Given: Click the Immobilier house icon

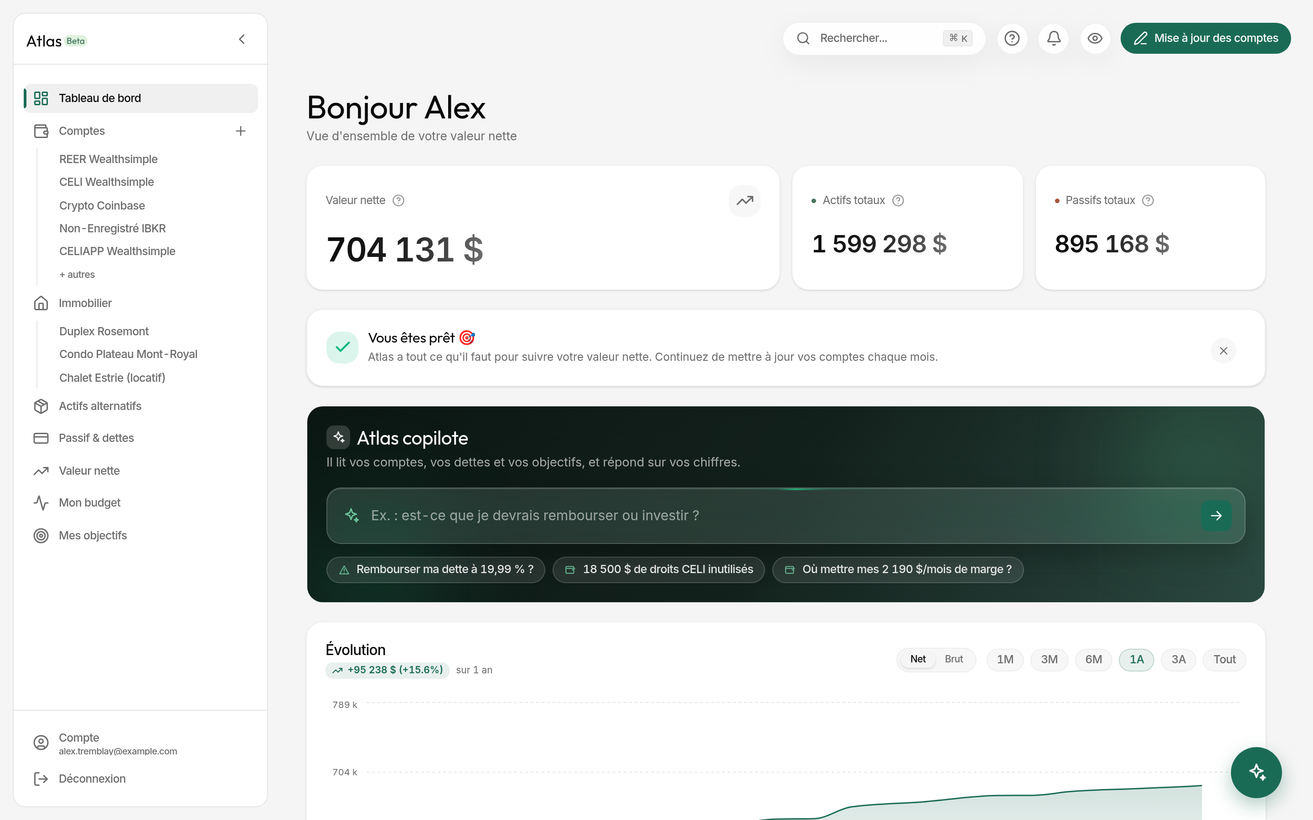Looking at the screenshot, I should click(x=41, y=303).
